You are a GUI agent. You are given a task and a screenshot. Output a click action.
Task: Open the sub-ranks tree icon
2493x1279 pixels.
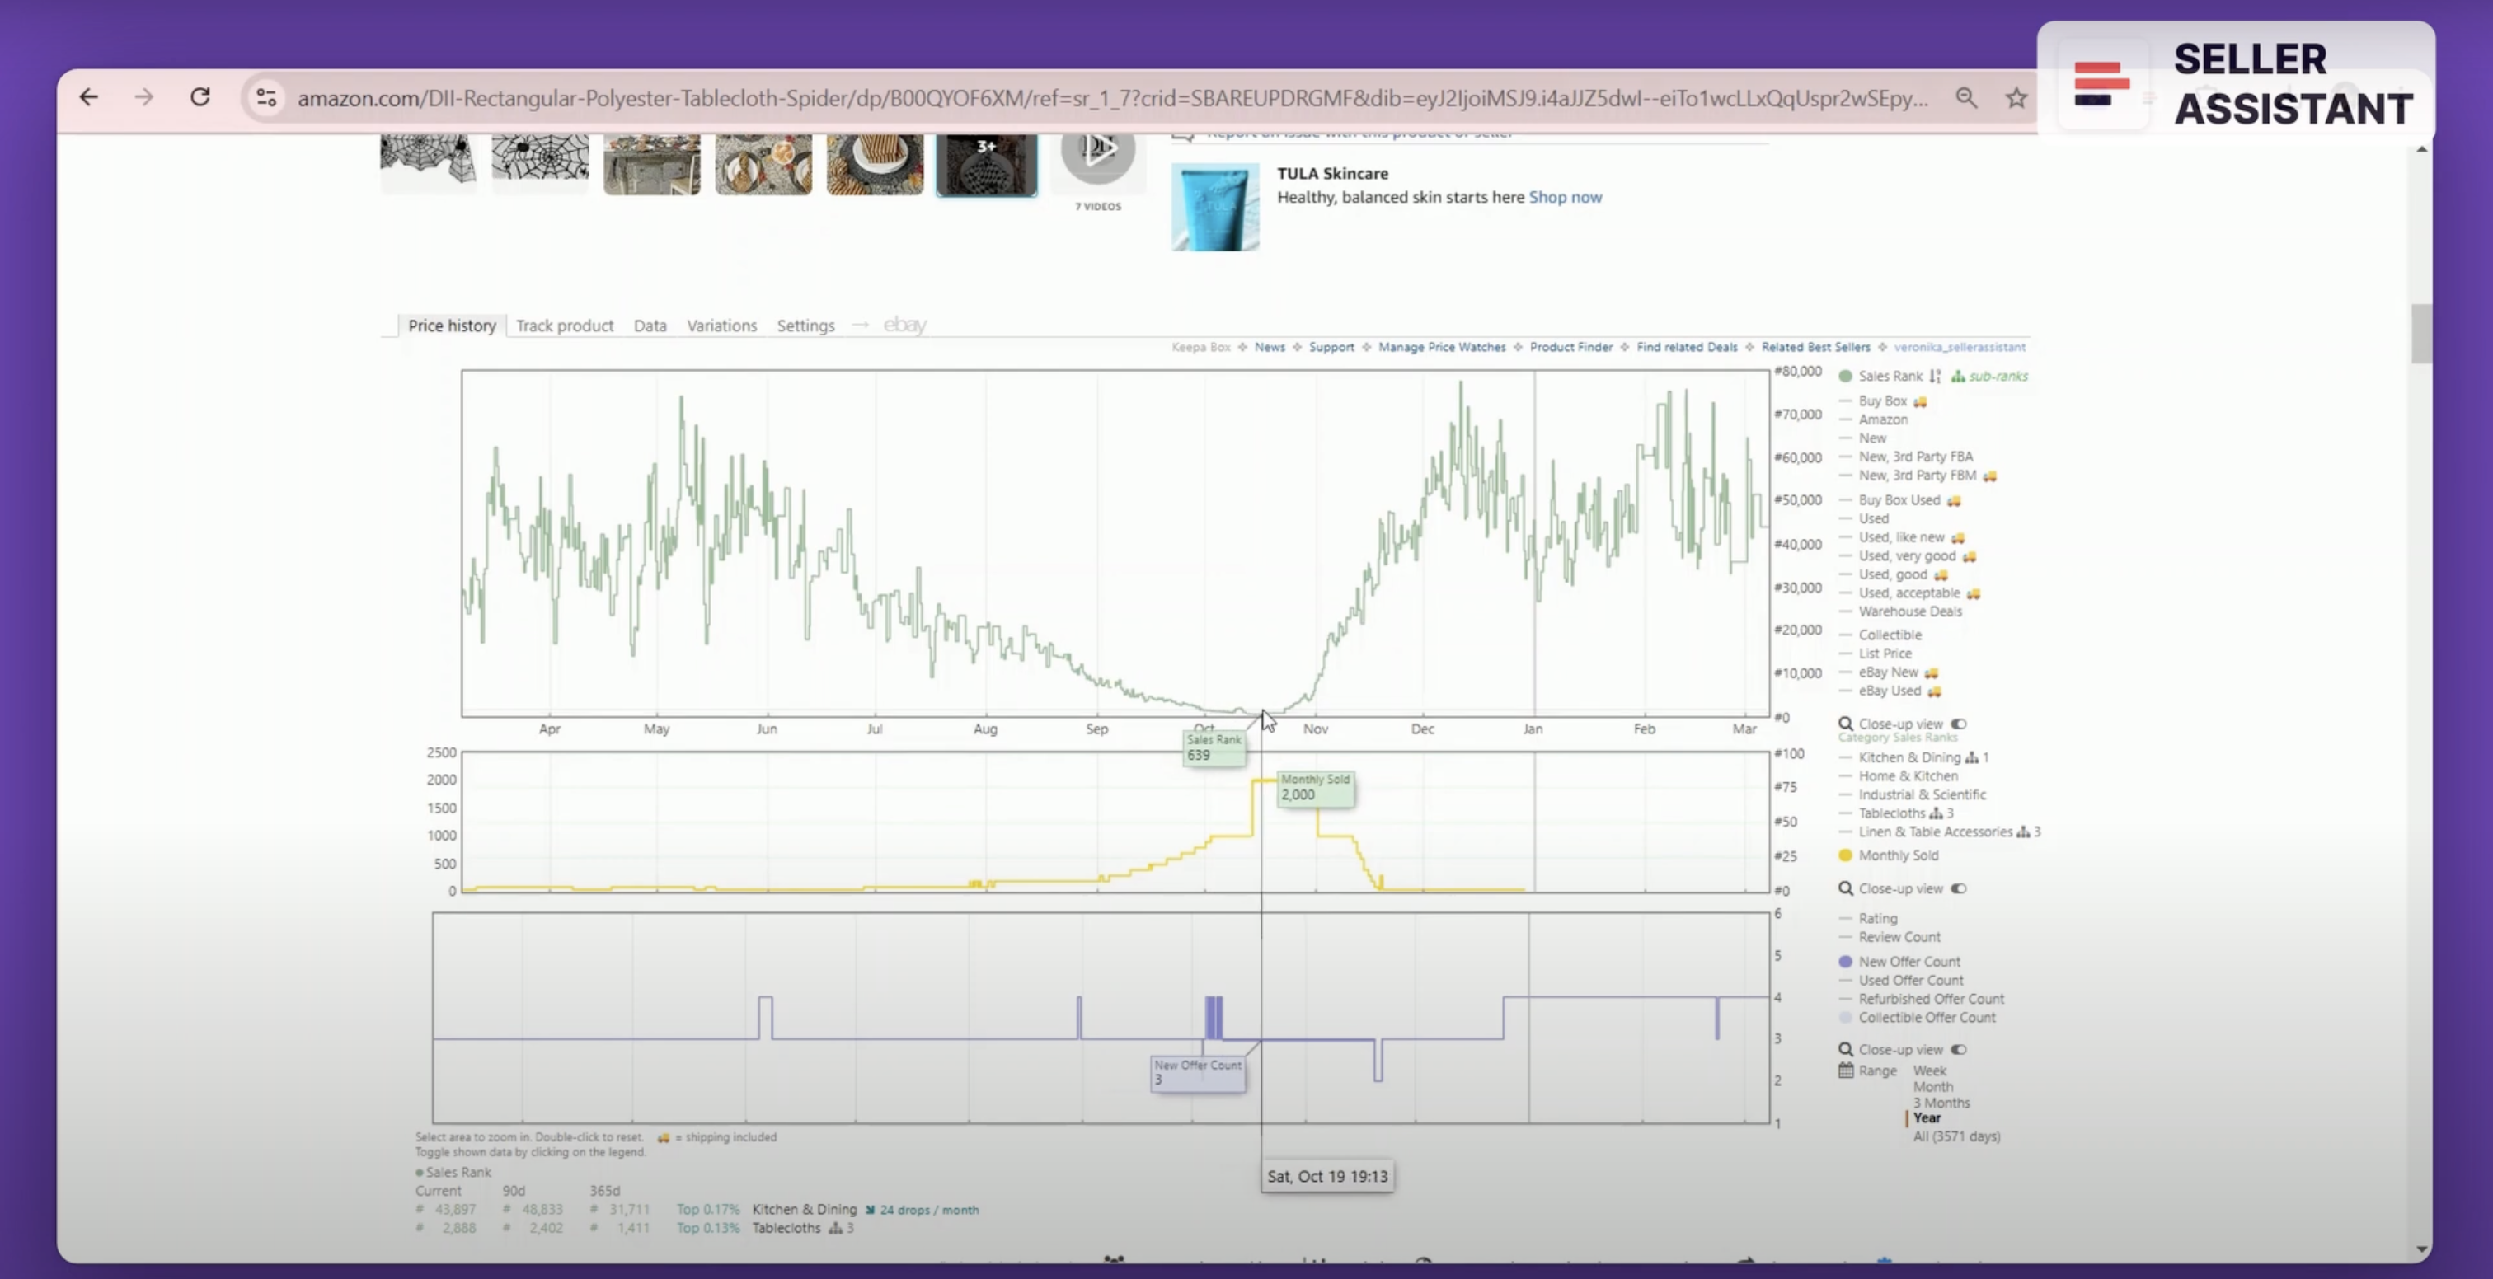pos(1958,377)
